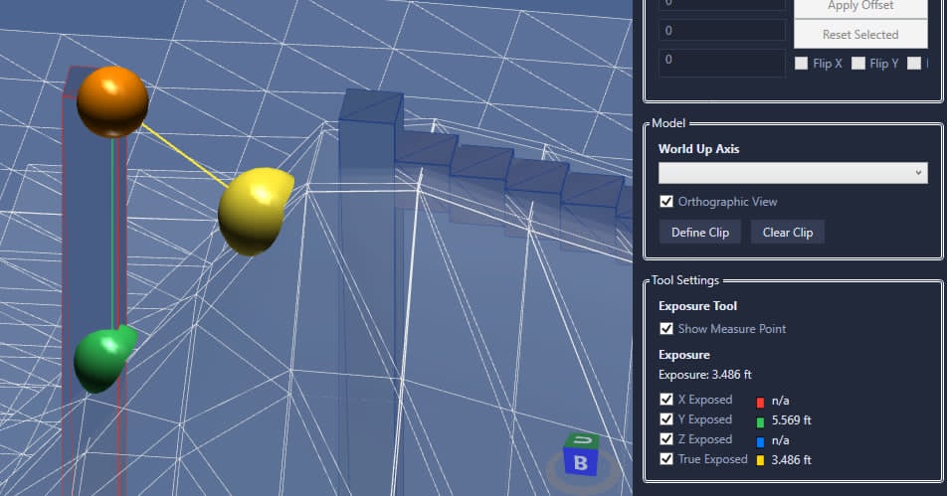Uncheck Show Measure Point
947x496 pixels.
[666, 329]
